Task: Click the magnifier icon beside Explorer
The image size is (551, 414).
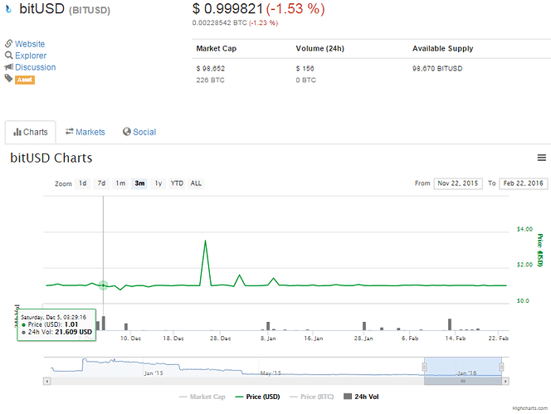Action: click(x=9, y=56)
